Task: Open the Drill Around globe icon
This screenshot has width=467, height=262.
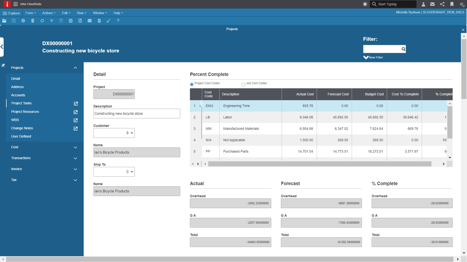Action: 23,21
